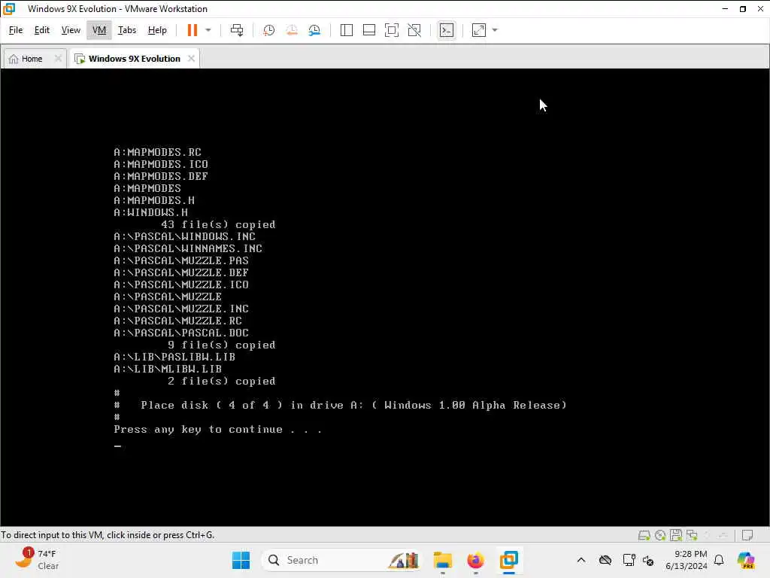Click the 'Place disk ( 4 of 4 )' line
Screen dimensions: 770x578
point(341,406)
